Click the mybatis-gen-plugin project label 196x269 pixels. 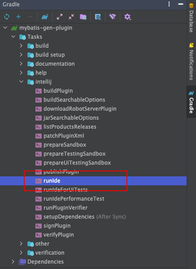[46, 27]
